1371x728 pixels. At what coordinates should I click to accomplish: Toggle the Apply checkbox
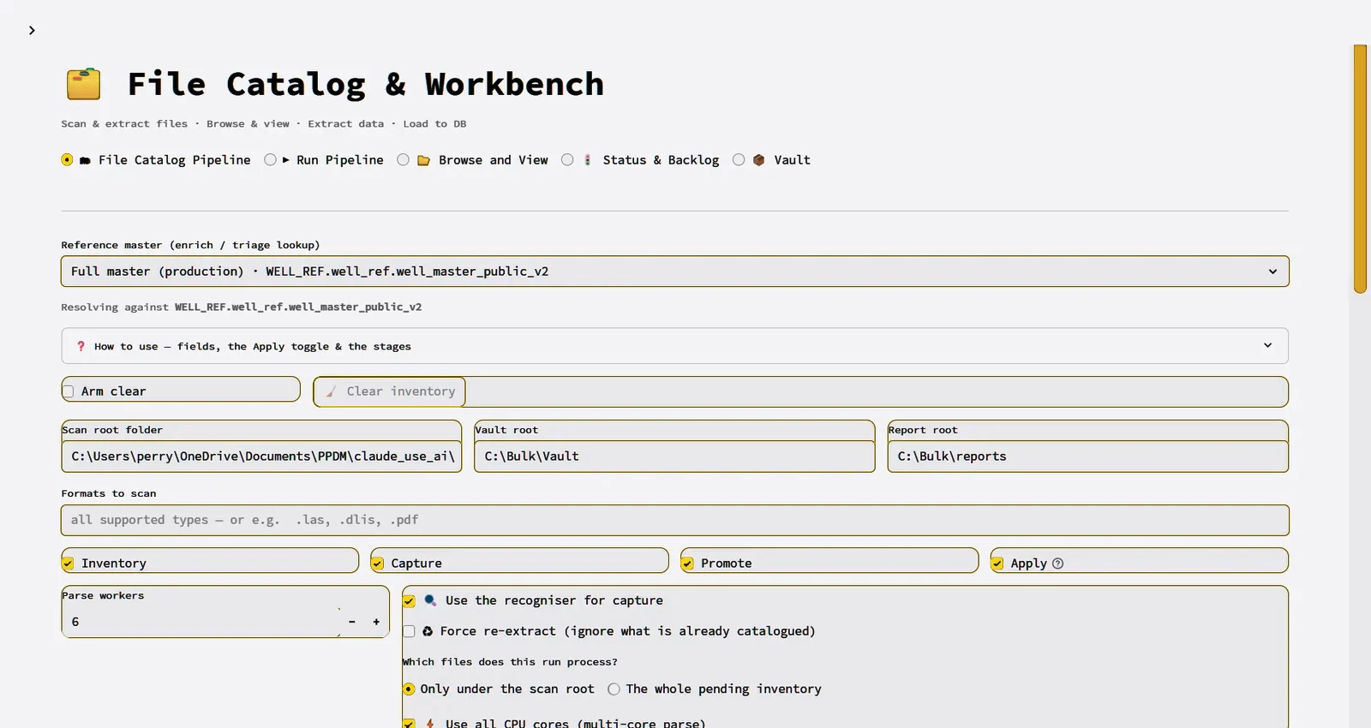[997, 564]
